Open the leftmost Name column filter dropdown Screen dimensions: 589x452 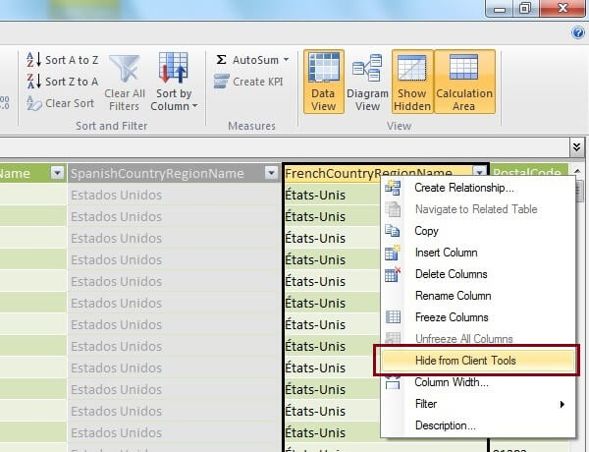pyautogui.click(x=57, y=173)
